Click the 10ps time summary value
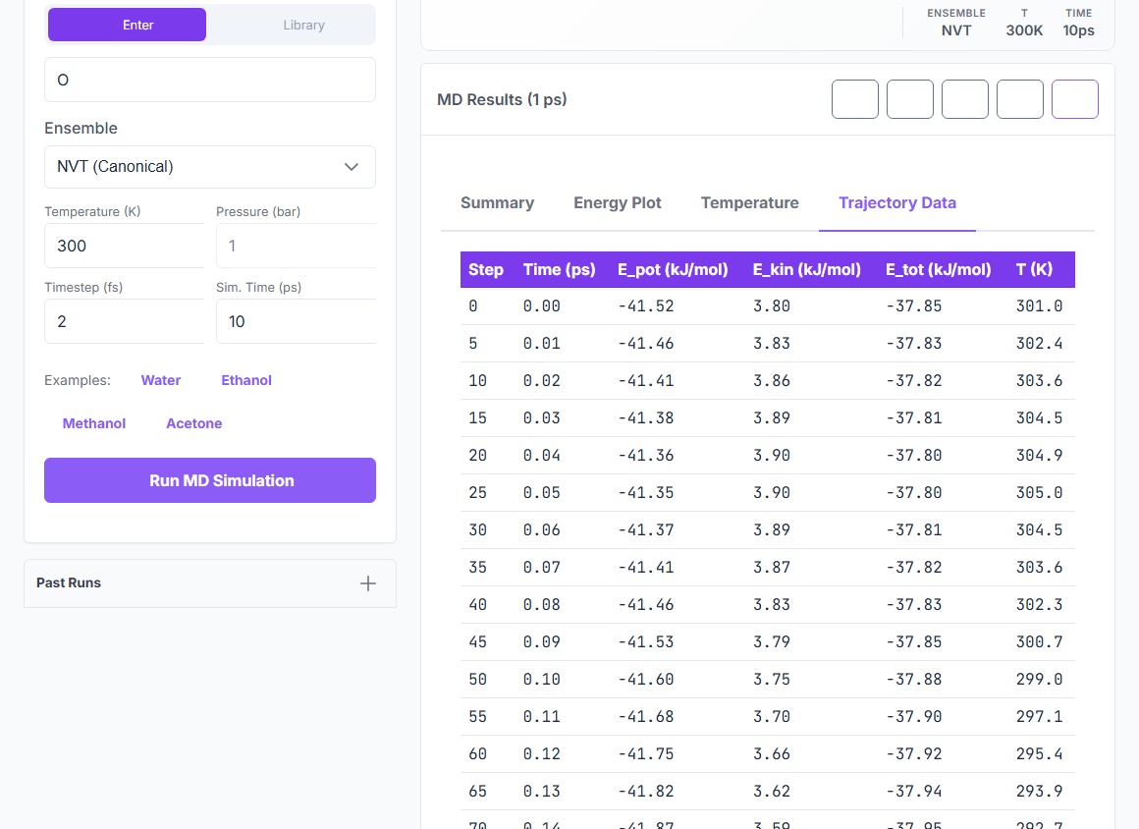Viewport: 1139px width, 829px height. tap(1079, 30)
